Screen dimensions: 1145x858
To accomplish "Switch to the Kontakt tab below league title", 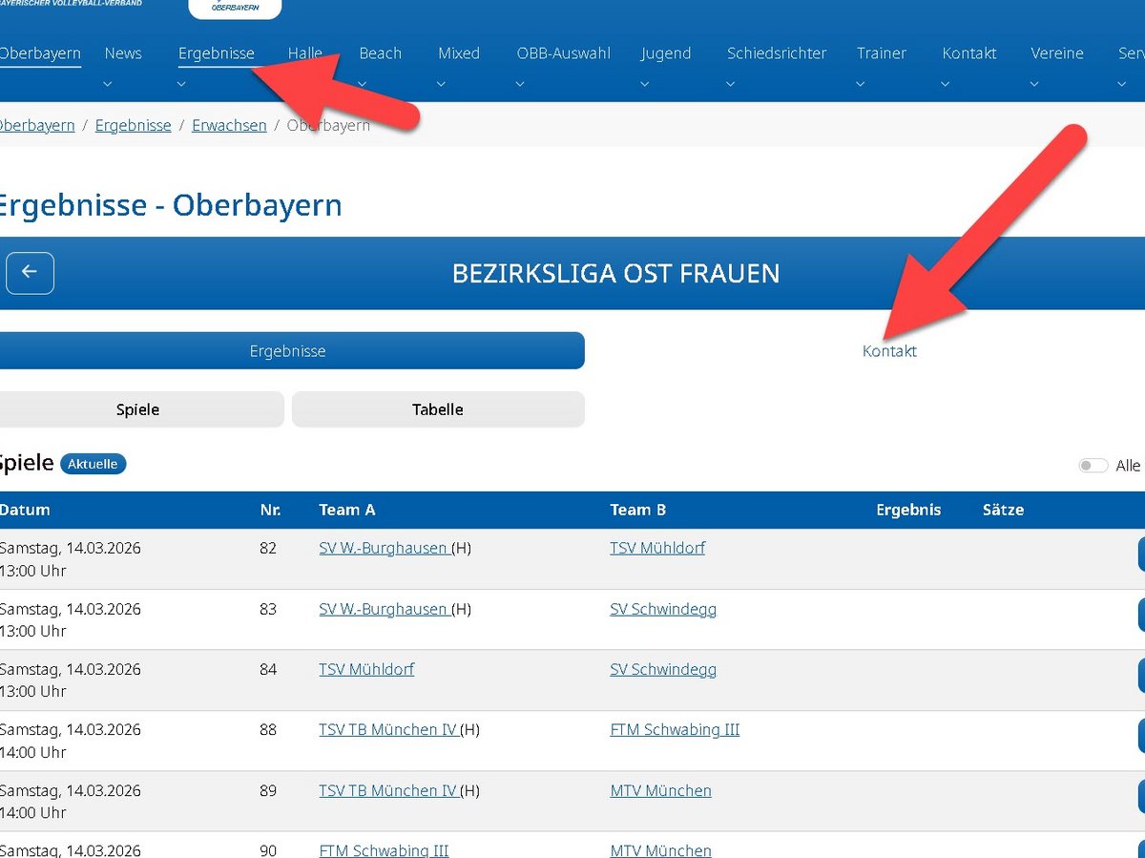I will pyautogui.click(x=889, y=351).
